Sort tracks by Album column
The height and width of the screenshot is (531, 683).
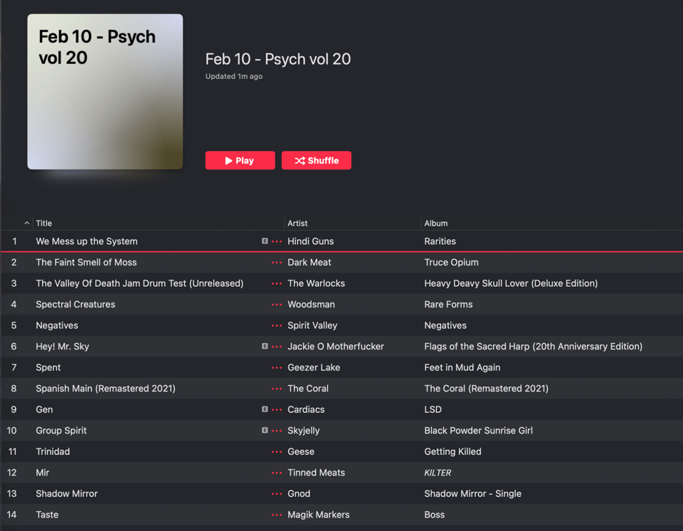click(435, 224)
